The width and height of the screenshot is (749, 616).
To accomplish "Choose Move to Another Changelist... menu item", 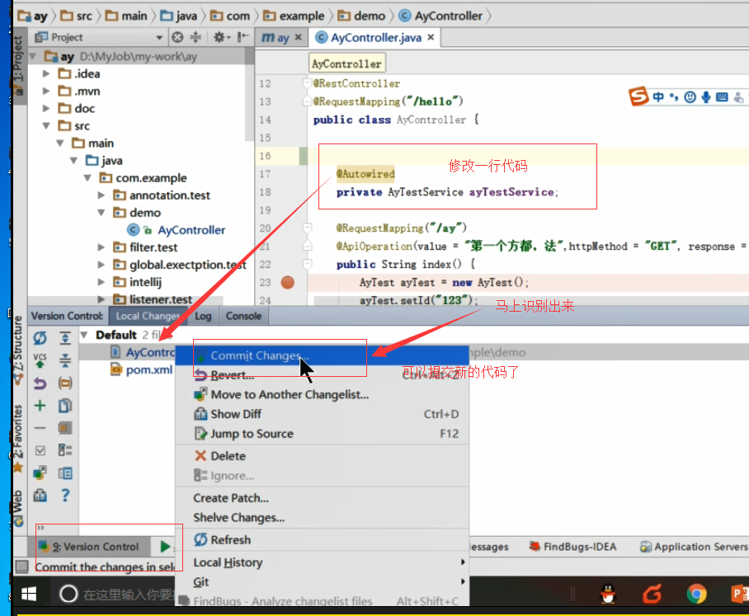I will (322, 394).
